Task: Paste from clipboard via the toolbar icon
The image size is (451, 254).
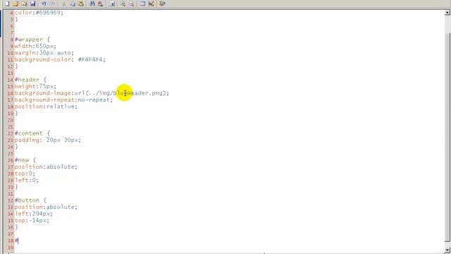Action: tap(81, 4)
